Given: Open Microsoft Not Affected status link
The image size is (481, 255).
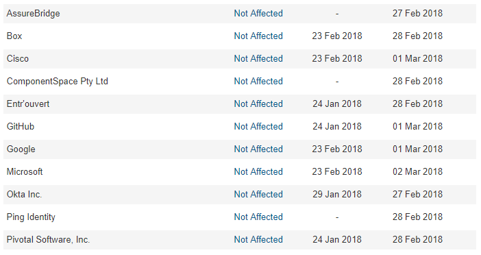Looking at the screenshot, I should 258,172.
